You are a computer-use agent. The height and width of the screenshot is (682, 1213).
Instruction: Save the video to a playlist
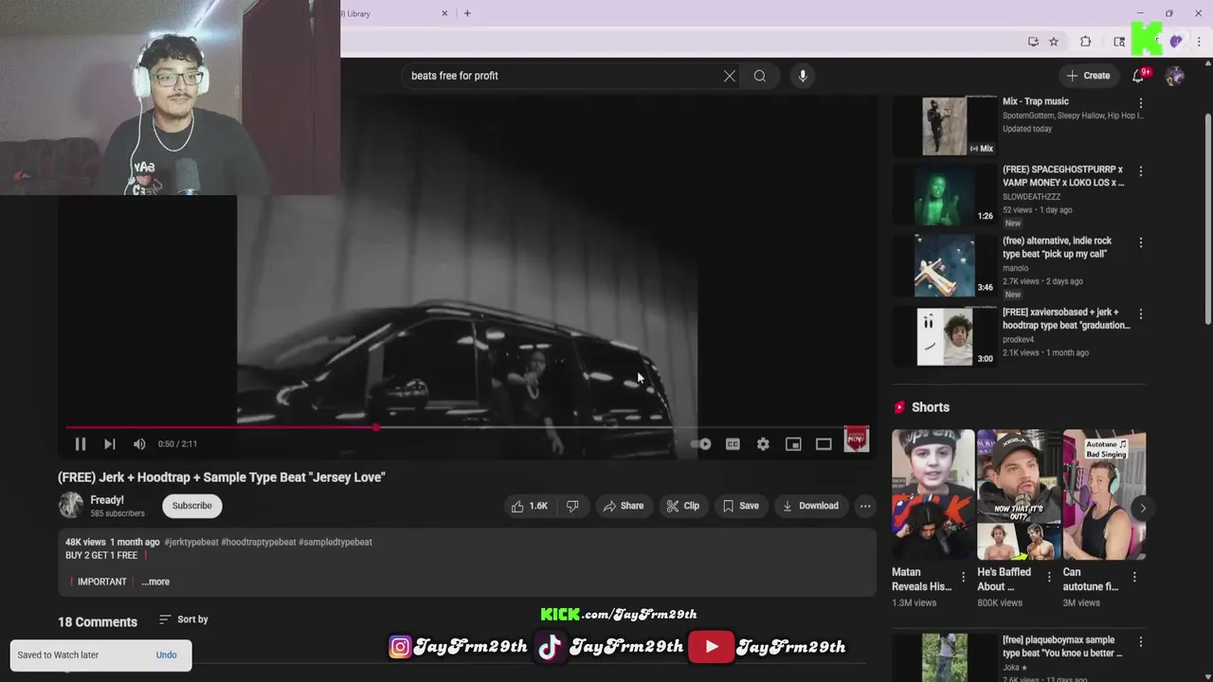(740, 506)
